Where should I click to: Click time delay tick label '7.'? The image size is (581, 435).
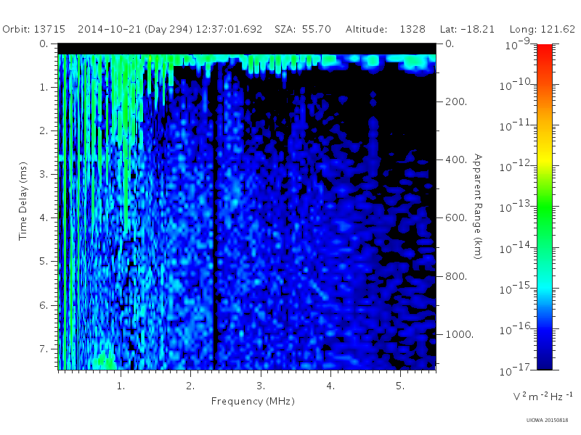[44, 349]
